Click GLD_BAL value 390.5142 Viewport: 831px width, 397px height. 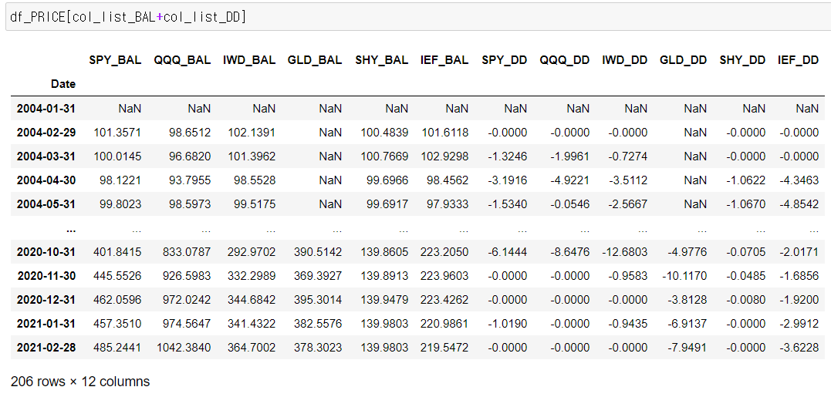(x=318, y=252)
